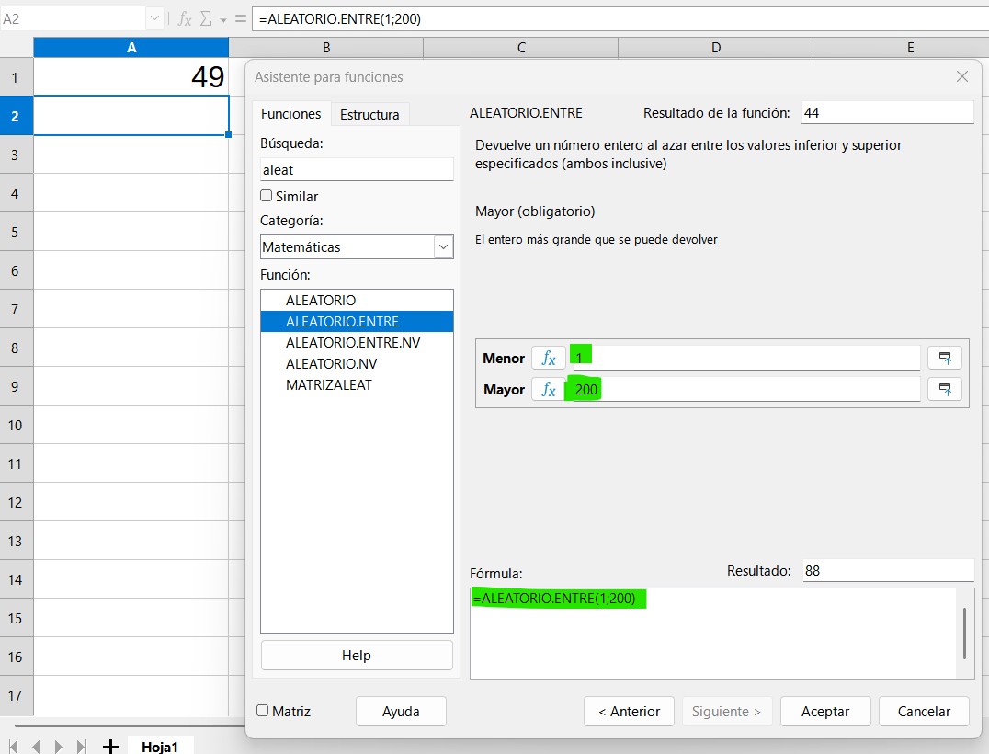The image size is (989, 754).
Task: Select ALEATORIO.ENTRE.NV in function list
Action: point(353,342)
